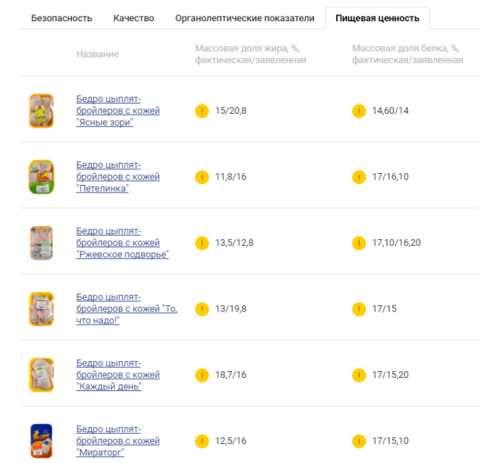This screenshot has width=479, height=463.
Task: Switch to the Безопасность tab
Action: point(62,18)
